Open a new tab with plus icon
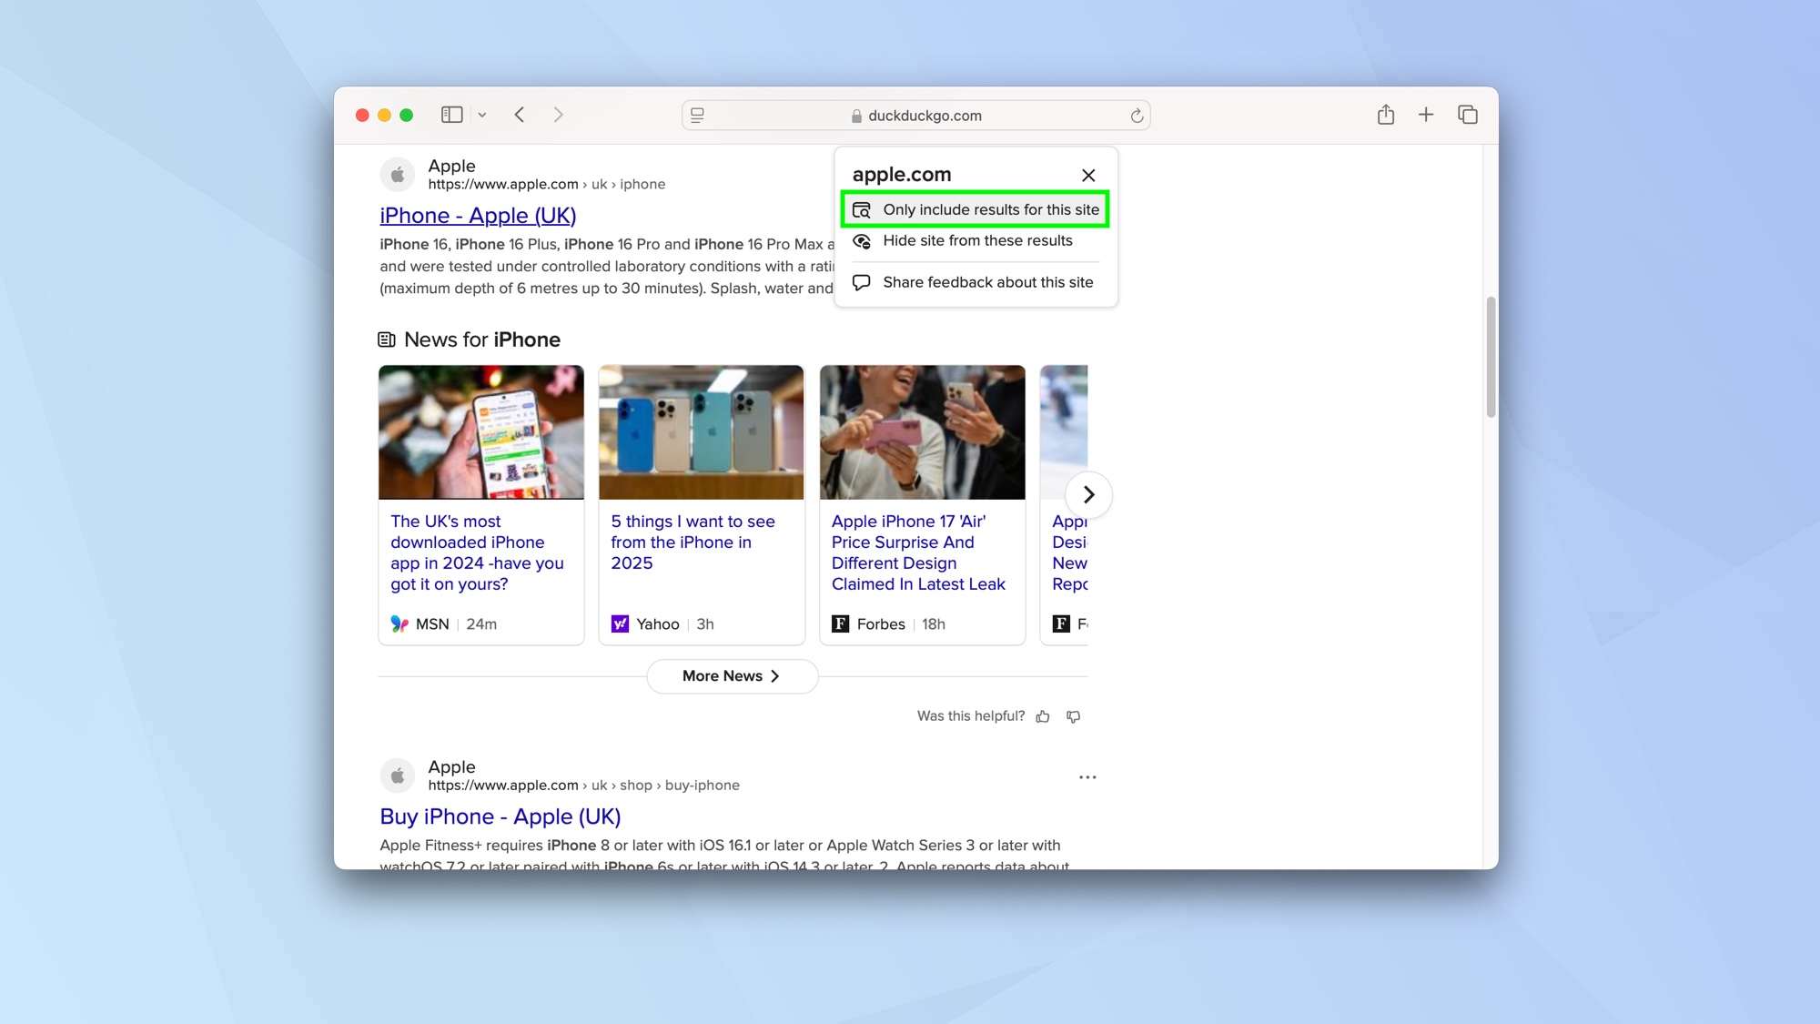Viewport: 1820px width, 1024px height. (x=1426, y=115)
